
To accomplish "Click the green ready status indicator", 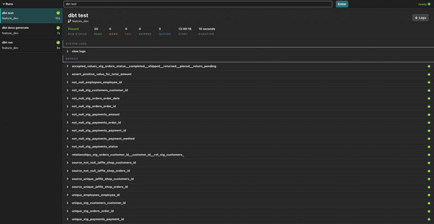I will point(429,4).
